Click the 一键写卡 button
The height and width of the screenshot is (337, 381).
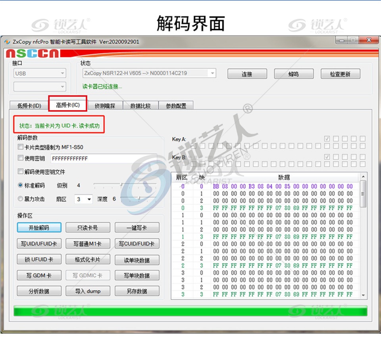(137, 228)
